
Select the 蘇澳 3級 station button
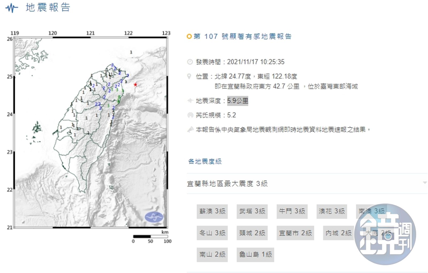(212, 211)
